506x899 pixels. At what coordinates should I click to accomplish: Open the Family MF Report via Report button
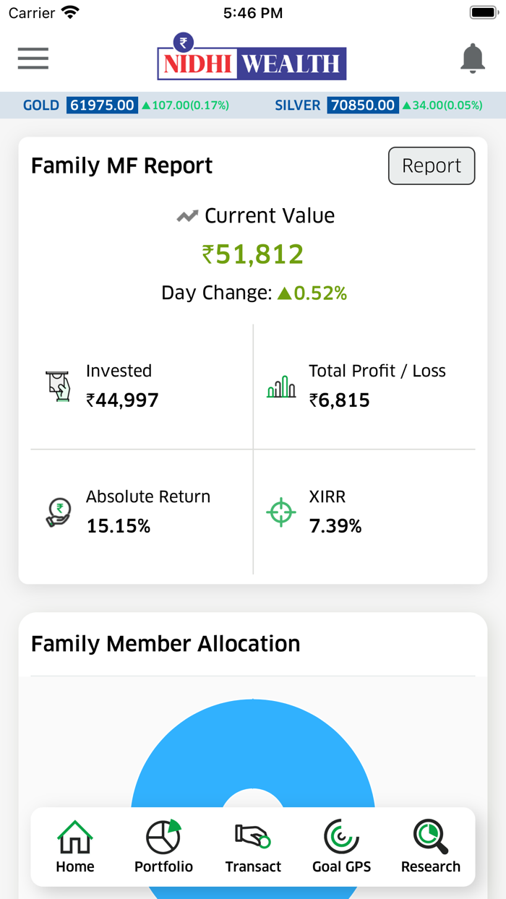432,165
